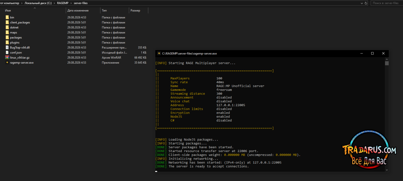The height and width of the screenshot is (181, 403).
Task: Click the 127.0.0.1:22005 Address value
Action: tap(230, 105)
